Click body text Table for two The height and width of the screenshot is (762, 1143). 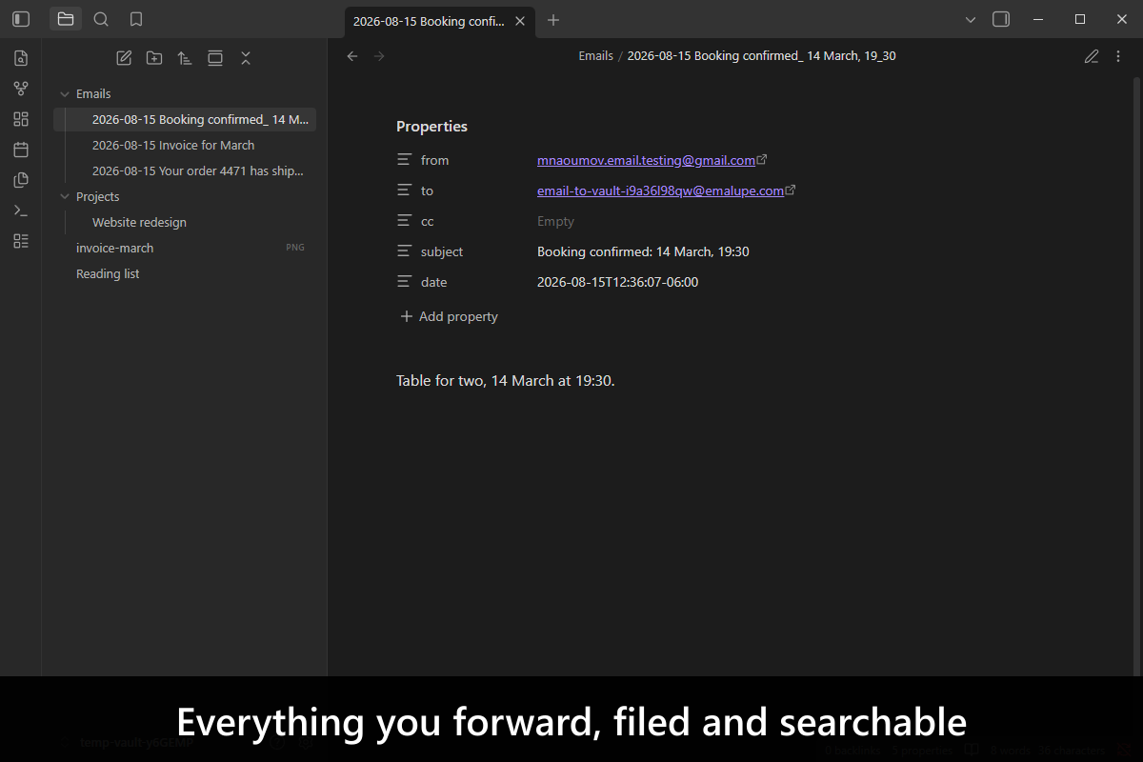tap(506, 381)
